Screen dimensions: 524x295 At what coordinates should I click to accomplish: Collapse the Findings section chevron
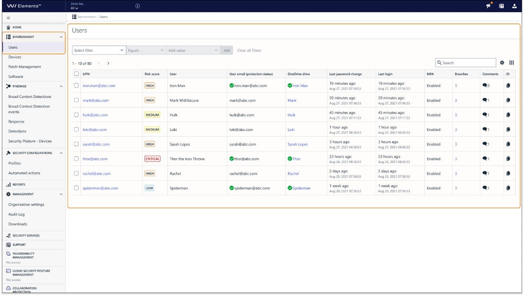click(x=61, y=86)
